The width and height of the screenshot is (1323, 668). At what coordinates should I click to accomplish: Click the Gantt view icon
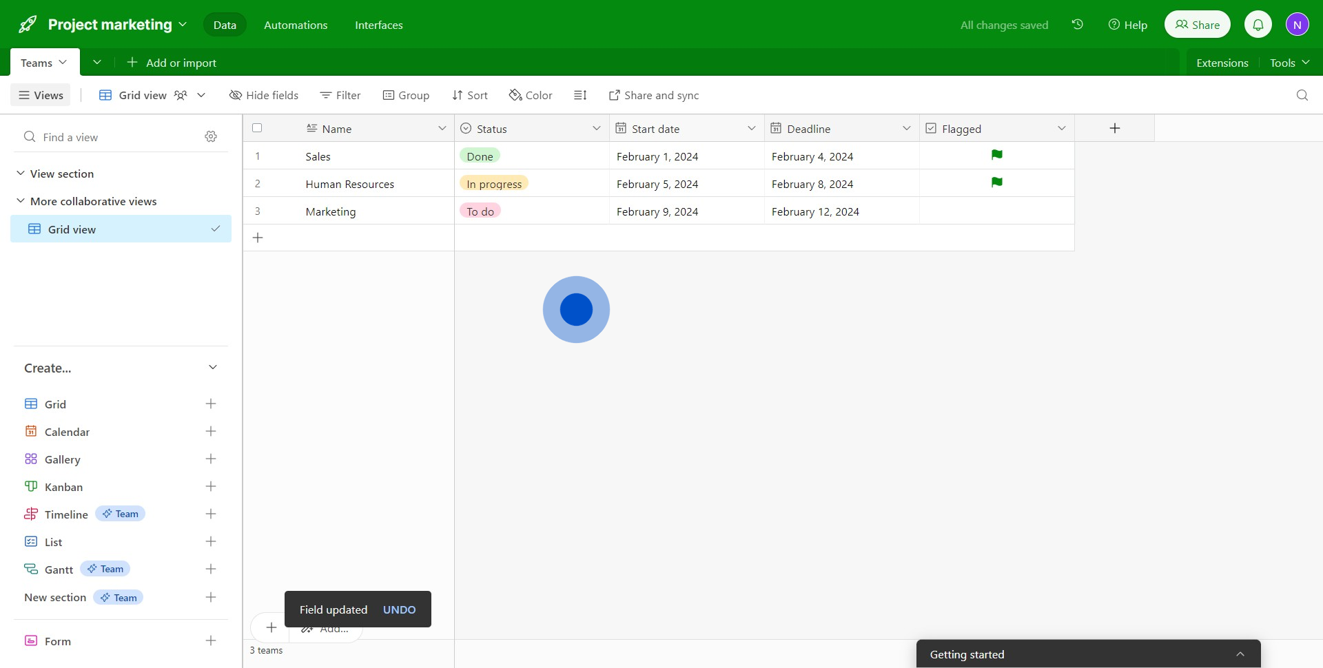pyautogui.click(x=31, y=569)
